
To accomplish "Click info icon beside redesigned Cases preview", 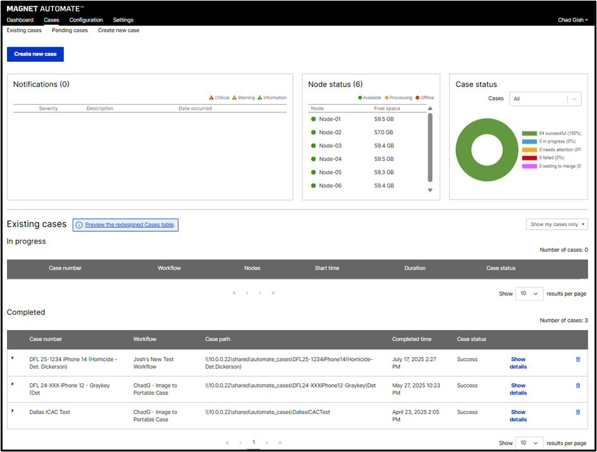I will coord(79,225).
